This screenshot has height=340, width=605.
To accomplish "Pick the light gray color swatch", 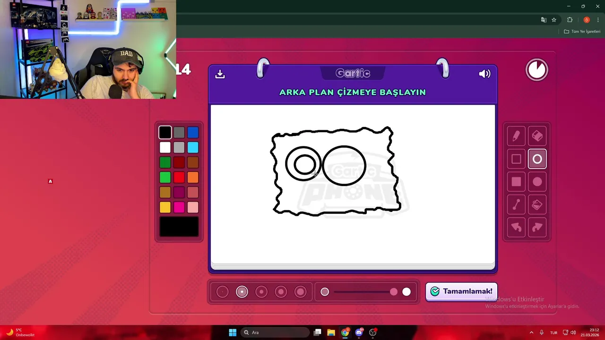I will pyautogui.click(x=179, y=147).
